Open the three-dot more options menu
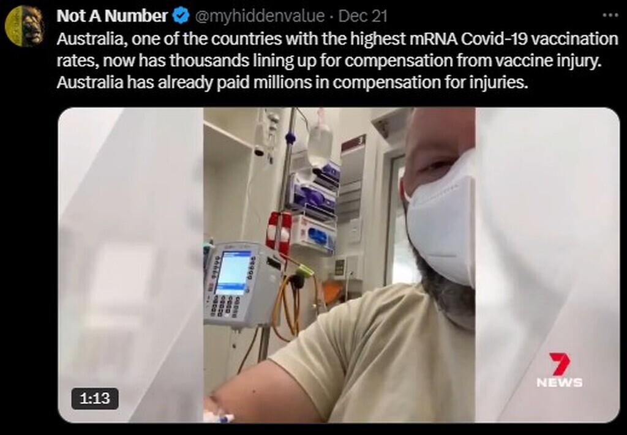The width and height of the screenshot is (627, 435). point(610,15)
